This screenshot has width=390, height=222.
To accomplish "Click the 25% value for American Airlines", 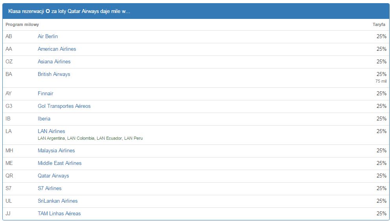I will (x=381, y=49).
